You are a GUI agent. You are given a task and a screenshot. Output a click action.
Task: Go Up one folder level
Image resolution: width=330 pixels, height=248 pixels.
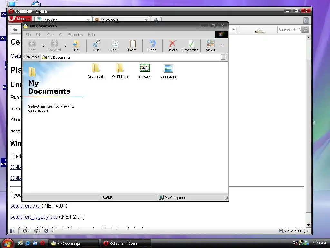point(76,46)
